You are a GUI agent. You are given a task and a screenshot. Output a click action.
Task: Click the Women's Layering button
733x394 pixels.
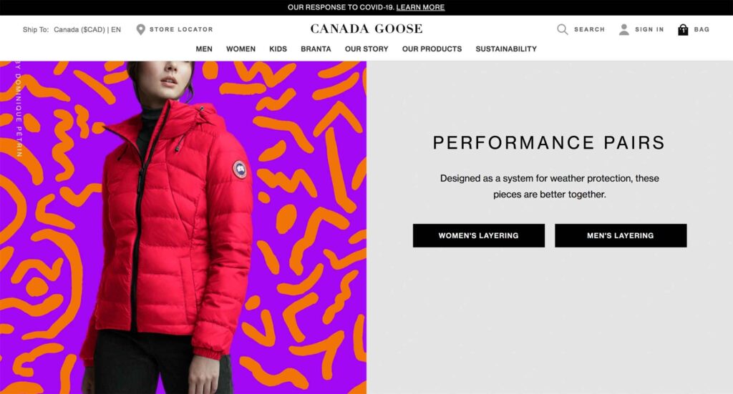[x=479, y=235]
